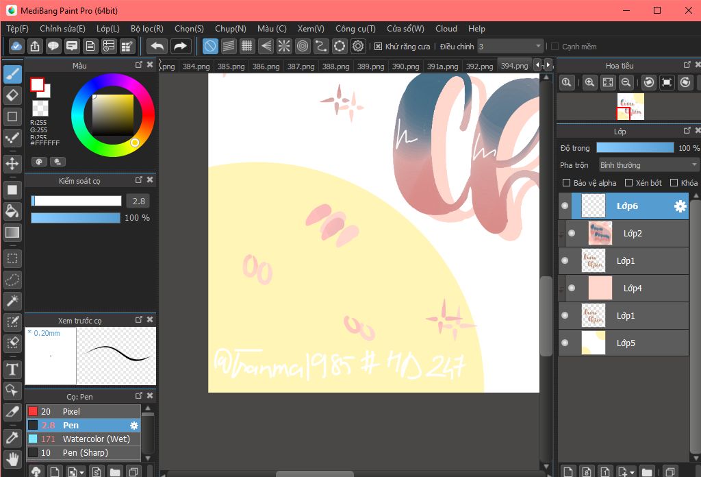The height and width of the screenshot is (477, 701).
Task: Select the Eyedropper tool
Action: 12,437
